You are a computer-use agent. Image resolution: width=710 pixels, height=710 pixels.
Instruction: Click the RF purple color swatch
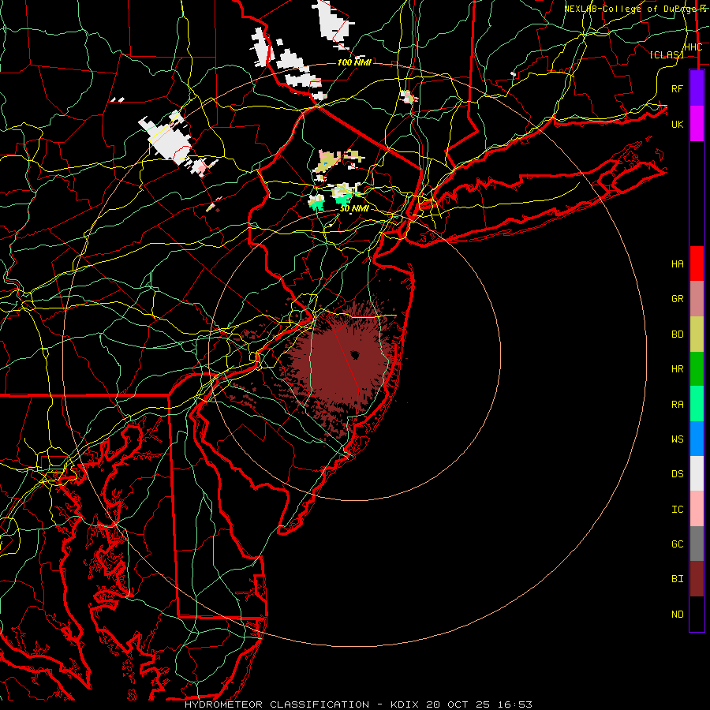(697, 88)
